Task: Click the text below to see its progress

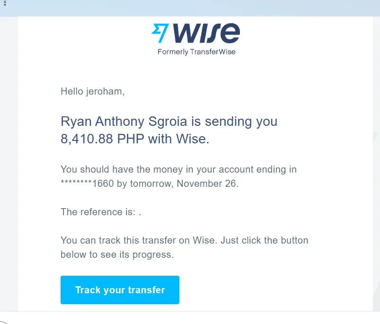Action: pos(117,254)
